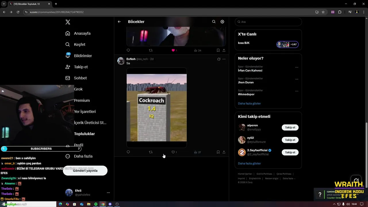This screenshot has height=207, width=368.
Task: Search within Böcekler community
Action: coord(214,22)
